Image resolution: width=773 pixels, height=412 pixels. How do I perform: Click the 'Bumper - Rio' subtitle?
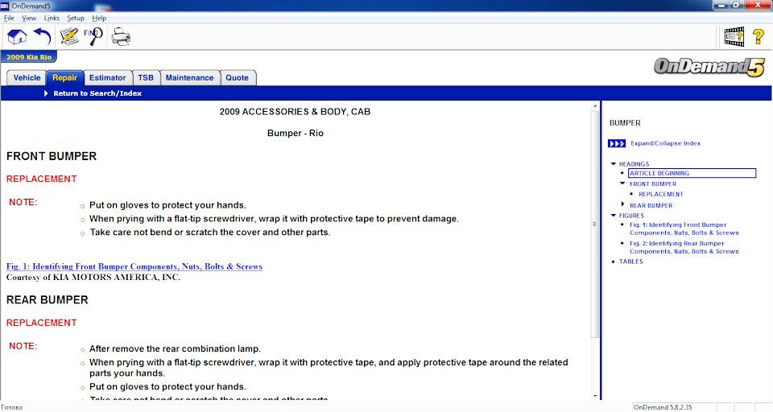(x=296, y=133)
